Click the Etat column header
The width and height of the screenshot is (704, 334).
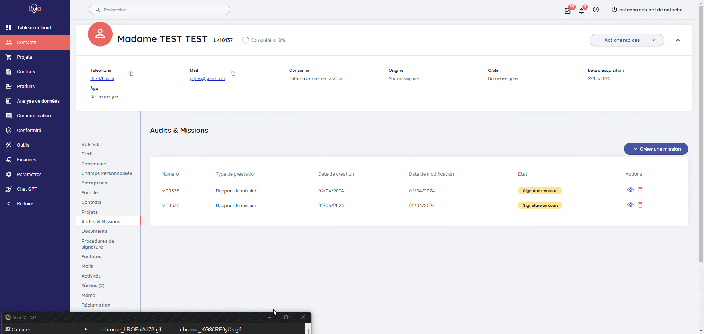[522, 174]
